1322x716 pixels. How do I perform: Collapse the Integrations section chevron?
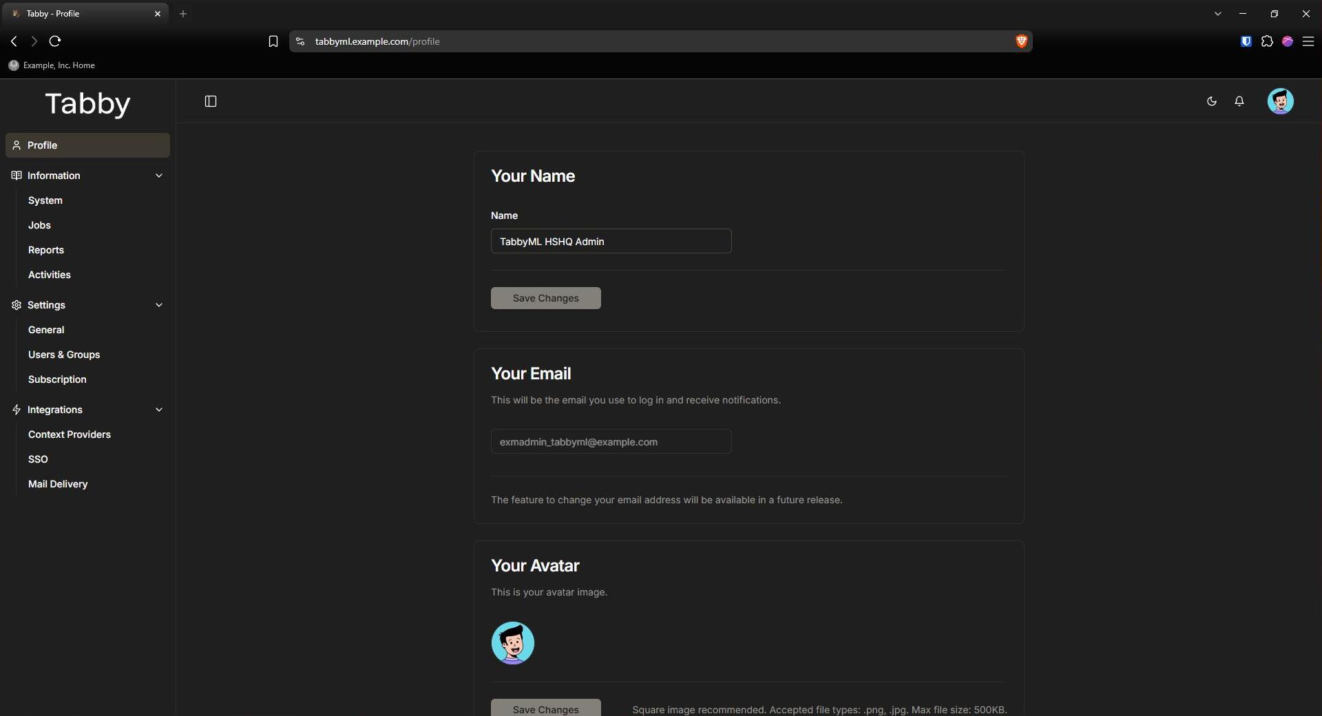click(159, 410)
